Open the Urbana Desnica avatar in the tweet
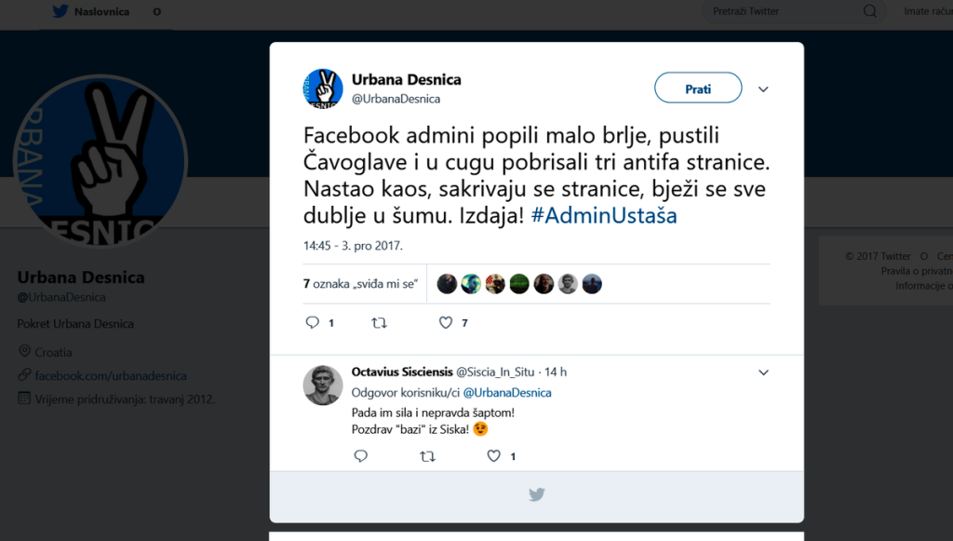Viewport: 953px width, 541px height. pos(323,88)
